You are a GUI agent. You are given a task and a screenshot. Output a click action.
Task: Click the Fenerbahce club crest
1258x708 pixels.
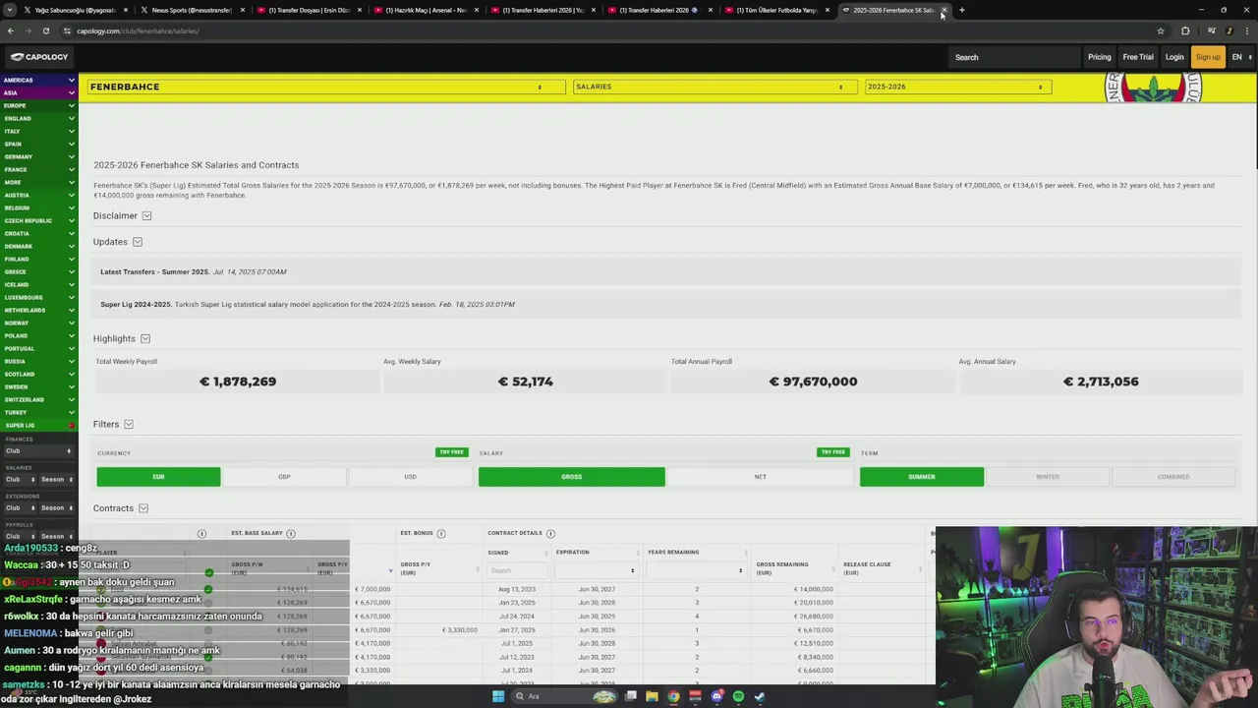pyautogui.click(x=1153, y=87)
